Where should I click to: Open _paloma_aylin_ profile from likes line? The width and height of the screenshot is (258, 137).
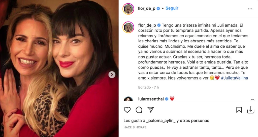(x=161, y=121)
